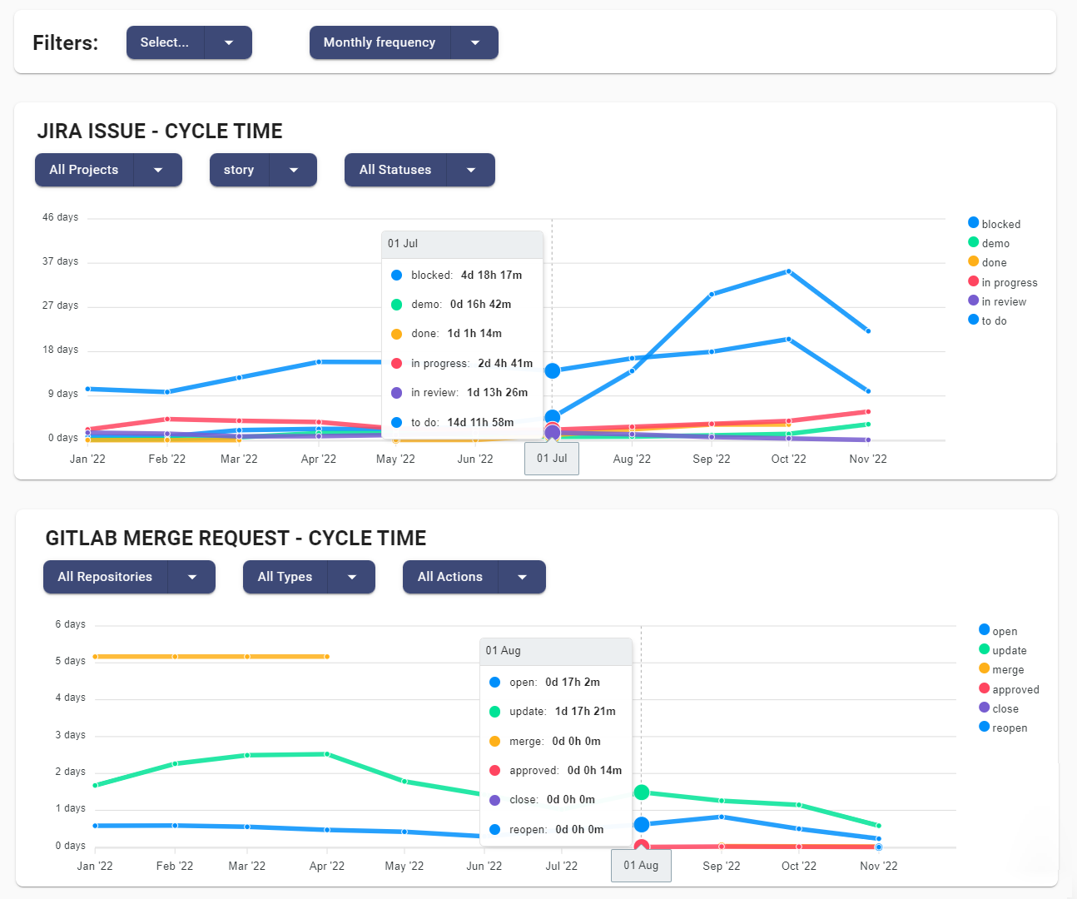
Task: Open the Filters Select... dropdown
Action: [165, 42]
